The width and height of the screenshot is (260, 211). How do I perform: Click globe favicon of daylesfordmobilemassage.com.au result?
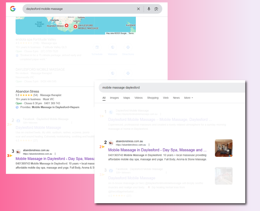(111, 112)
